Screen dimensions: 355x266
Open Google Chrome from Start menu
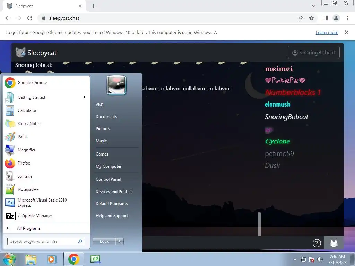(x=46, y=83)
